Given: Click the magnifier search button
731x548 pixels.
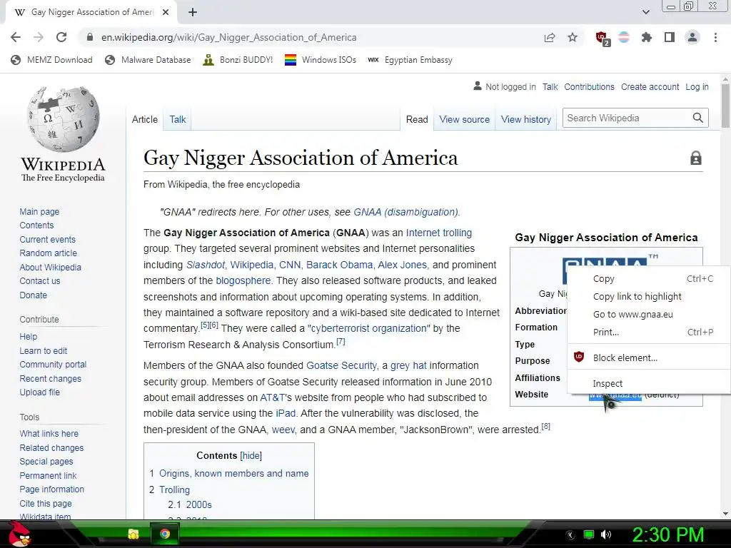Looking at the screenshot, I should pyautogui.click(x=697, y=118).
